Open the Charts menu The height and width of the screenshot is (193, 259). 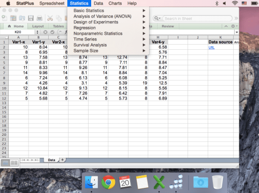(115, 3)
